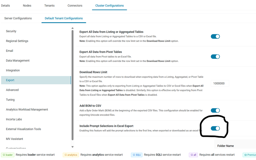Disable Export All Data from Listing tables
The width and height of the screenshot is (256, 160).
tap(215, 37)
